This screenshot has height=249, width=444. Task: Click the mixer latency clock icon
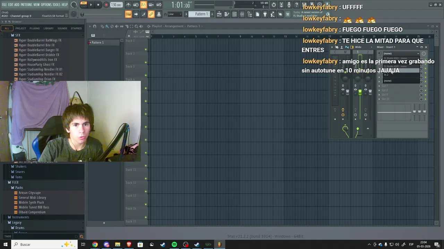pos(424,54)
